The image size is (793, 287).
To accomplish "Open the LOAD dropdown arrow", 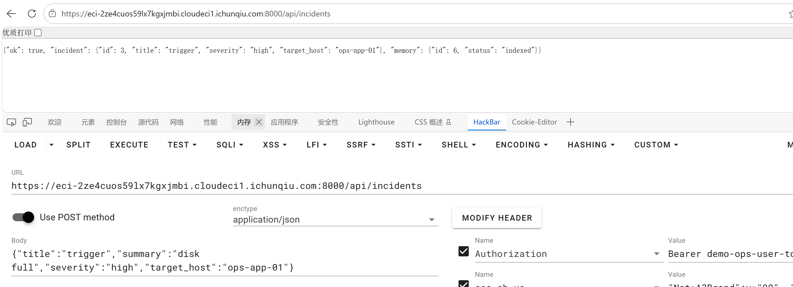I will click(51, 145).
